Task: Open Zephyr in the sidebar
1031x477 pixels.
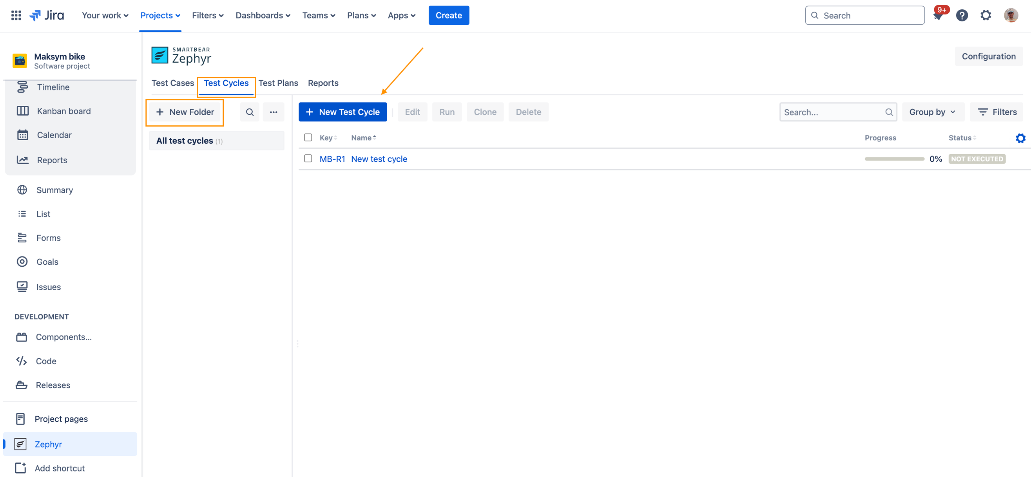Action: click(48, 444)
